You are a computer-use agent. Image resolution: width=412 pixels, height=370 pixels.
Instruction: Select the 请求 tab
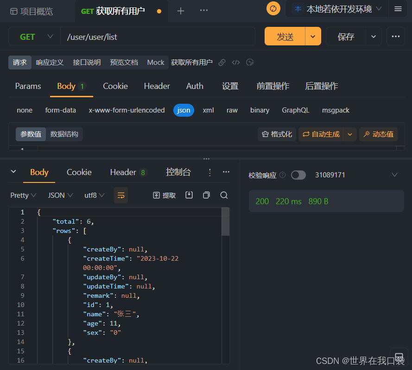tap(20, 63)
